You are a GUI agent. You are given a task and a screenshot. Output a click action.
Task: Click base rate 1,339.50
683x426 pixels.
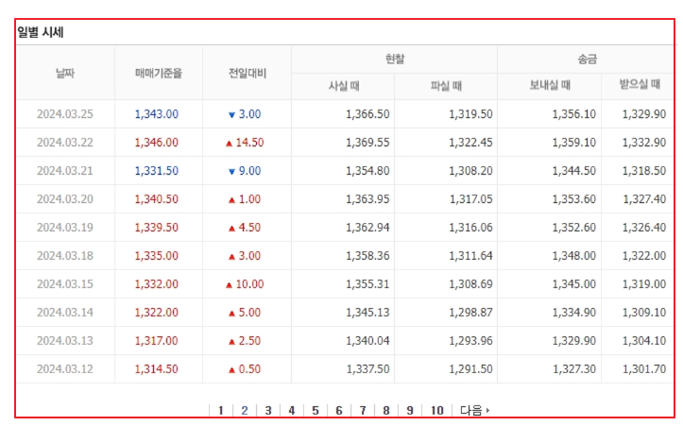pyautogui.click(x=157, y=228)
